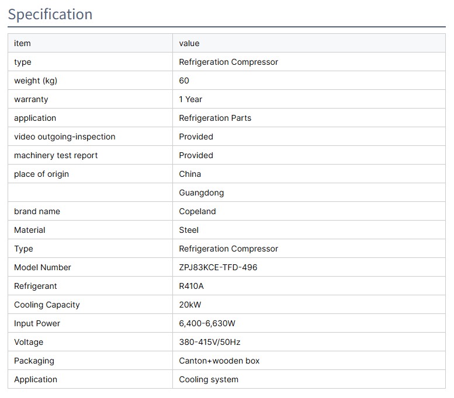Select the weight value 60
Screen dimensions: 454x398
pyautogui.click(x=184, y=81)
